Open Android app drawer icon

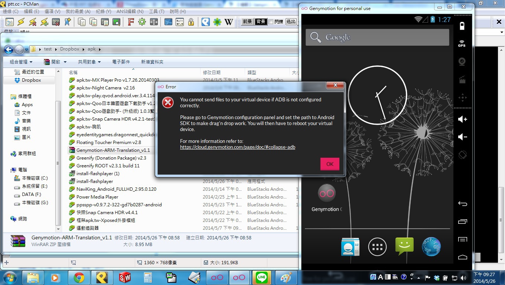[377, 246]
